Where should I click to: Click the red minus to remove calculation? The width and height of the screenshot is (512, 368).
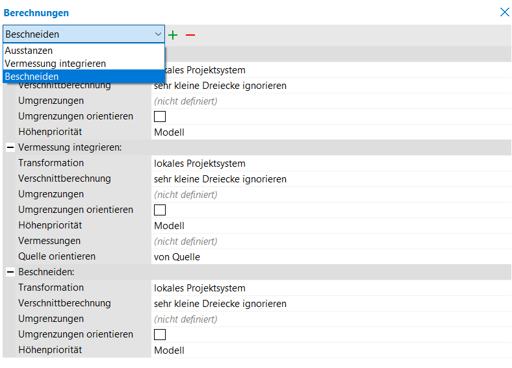pos(190,35)
